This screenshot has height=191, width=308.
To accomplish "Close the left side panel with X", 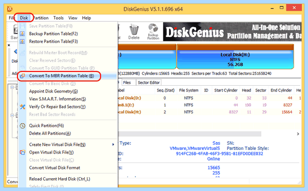I will tap(9, 45).
